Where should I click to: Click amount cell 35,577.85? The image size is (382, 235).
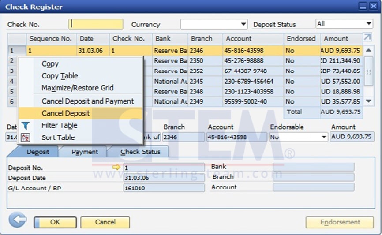[x=341, y=101]
